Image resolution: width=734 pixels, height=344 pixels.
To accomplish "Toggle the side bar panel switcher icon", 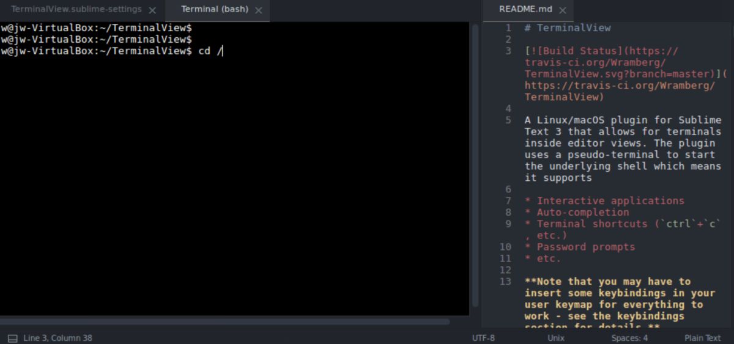I will (13, 338).
